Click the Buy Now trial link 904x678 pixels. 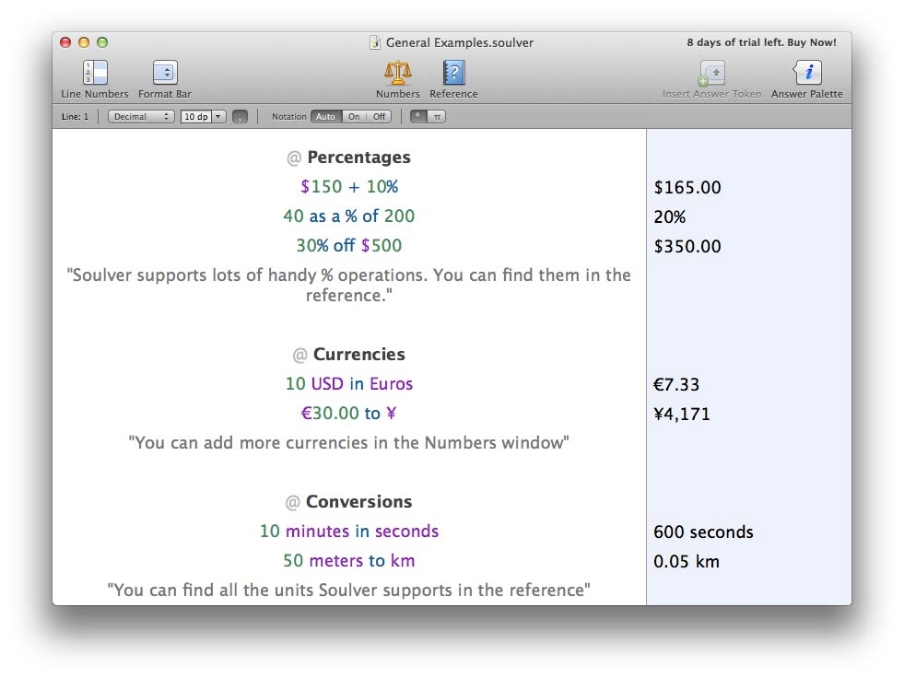(812, 42)
